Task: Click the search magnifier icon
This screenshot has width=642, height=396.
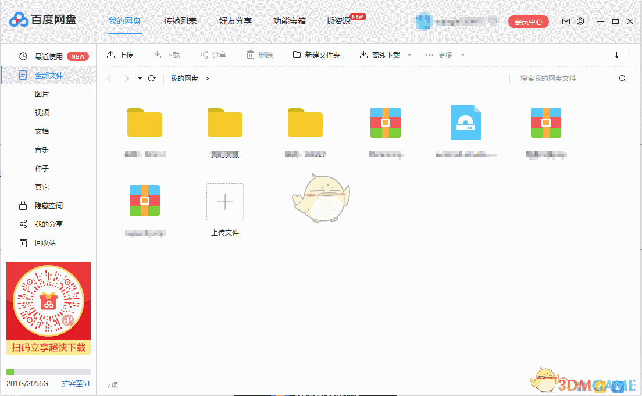Action: [623, 78]
